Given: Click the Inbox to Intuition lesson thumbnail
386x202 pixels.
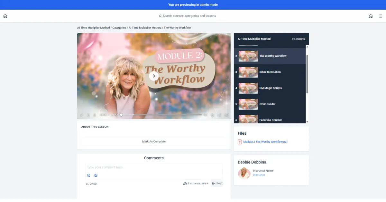Looking at the screenshot, I should [248, 72].
